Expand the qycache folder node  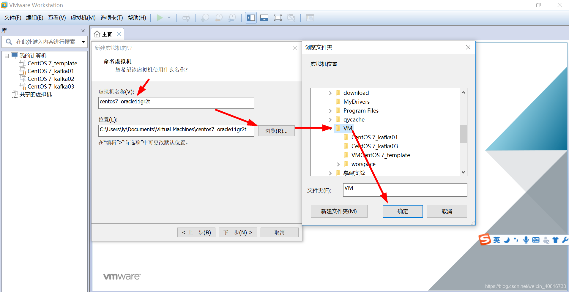330,120
